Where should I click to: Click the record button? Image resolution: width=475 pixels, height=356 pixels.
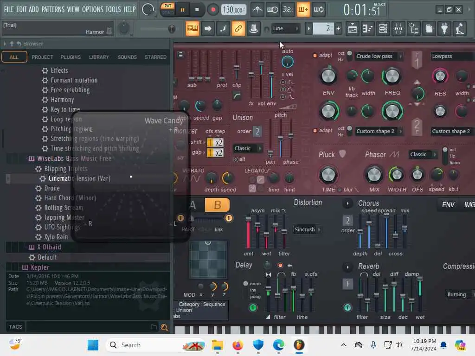[x=213, y=10]
